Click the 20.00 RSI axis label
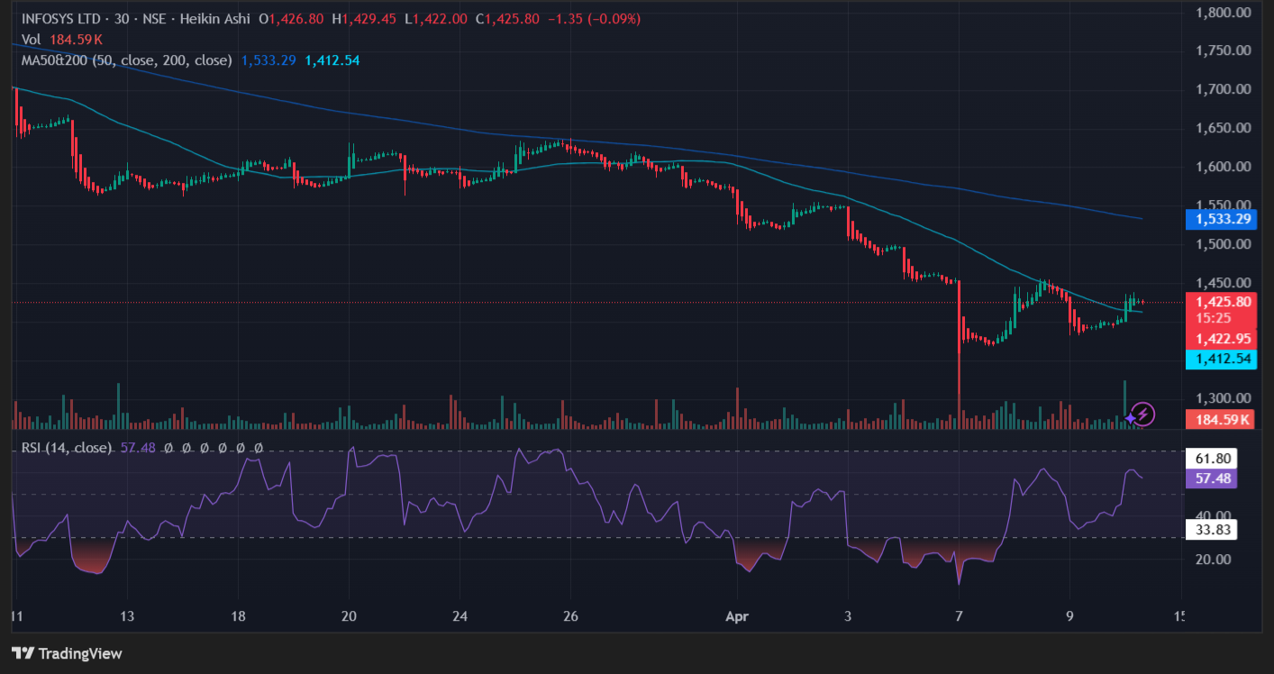 pyautogui.click(x=1215, y=559)
